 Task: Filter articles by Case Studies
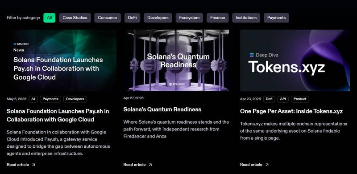coord(75,18)
